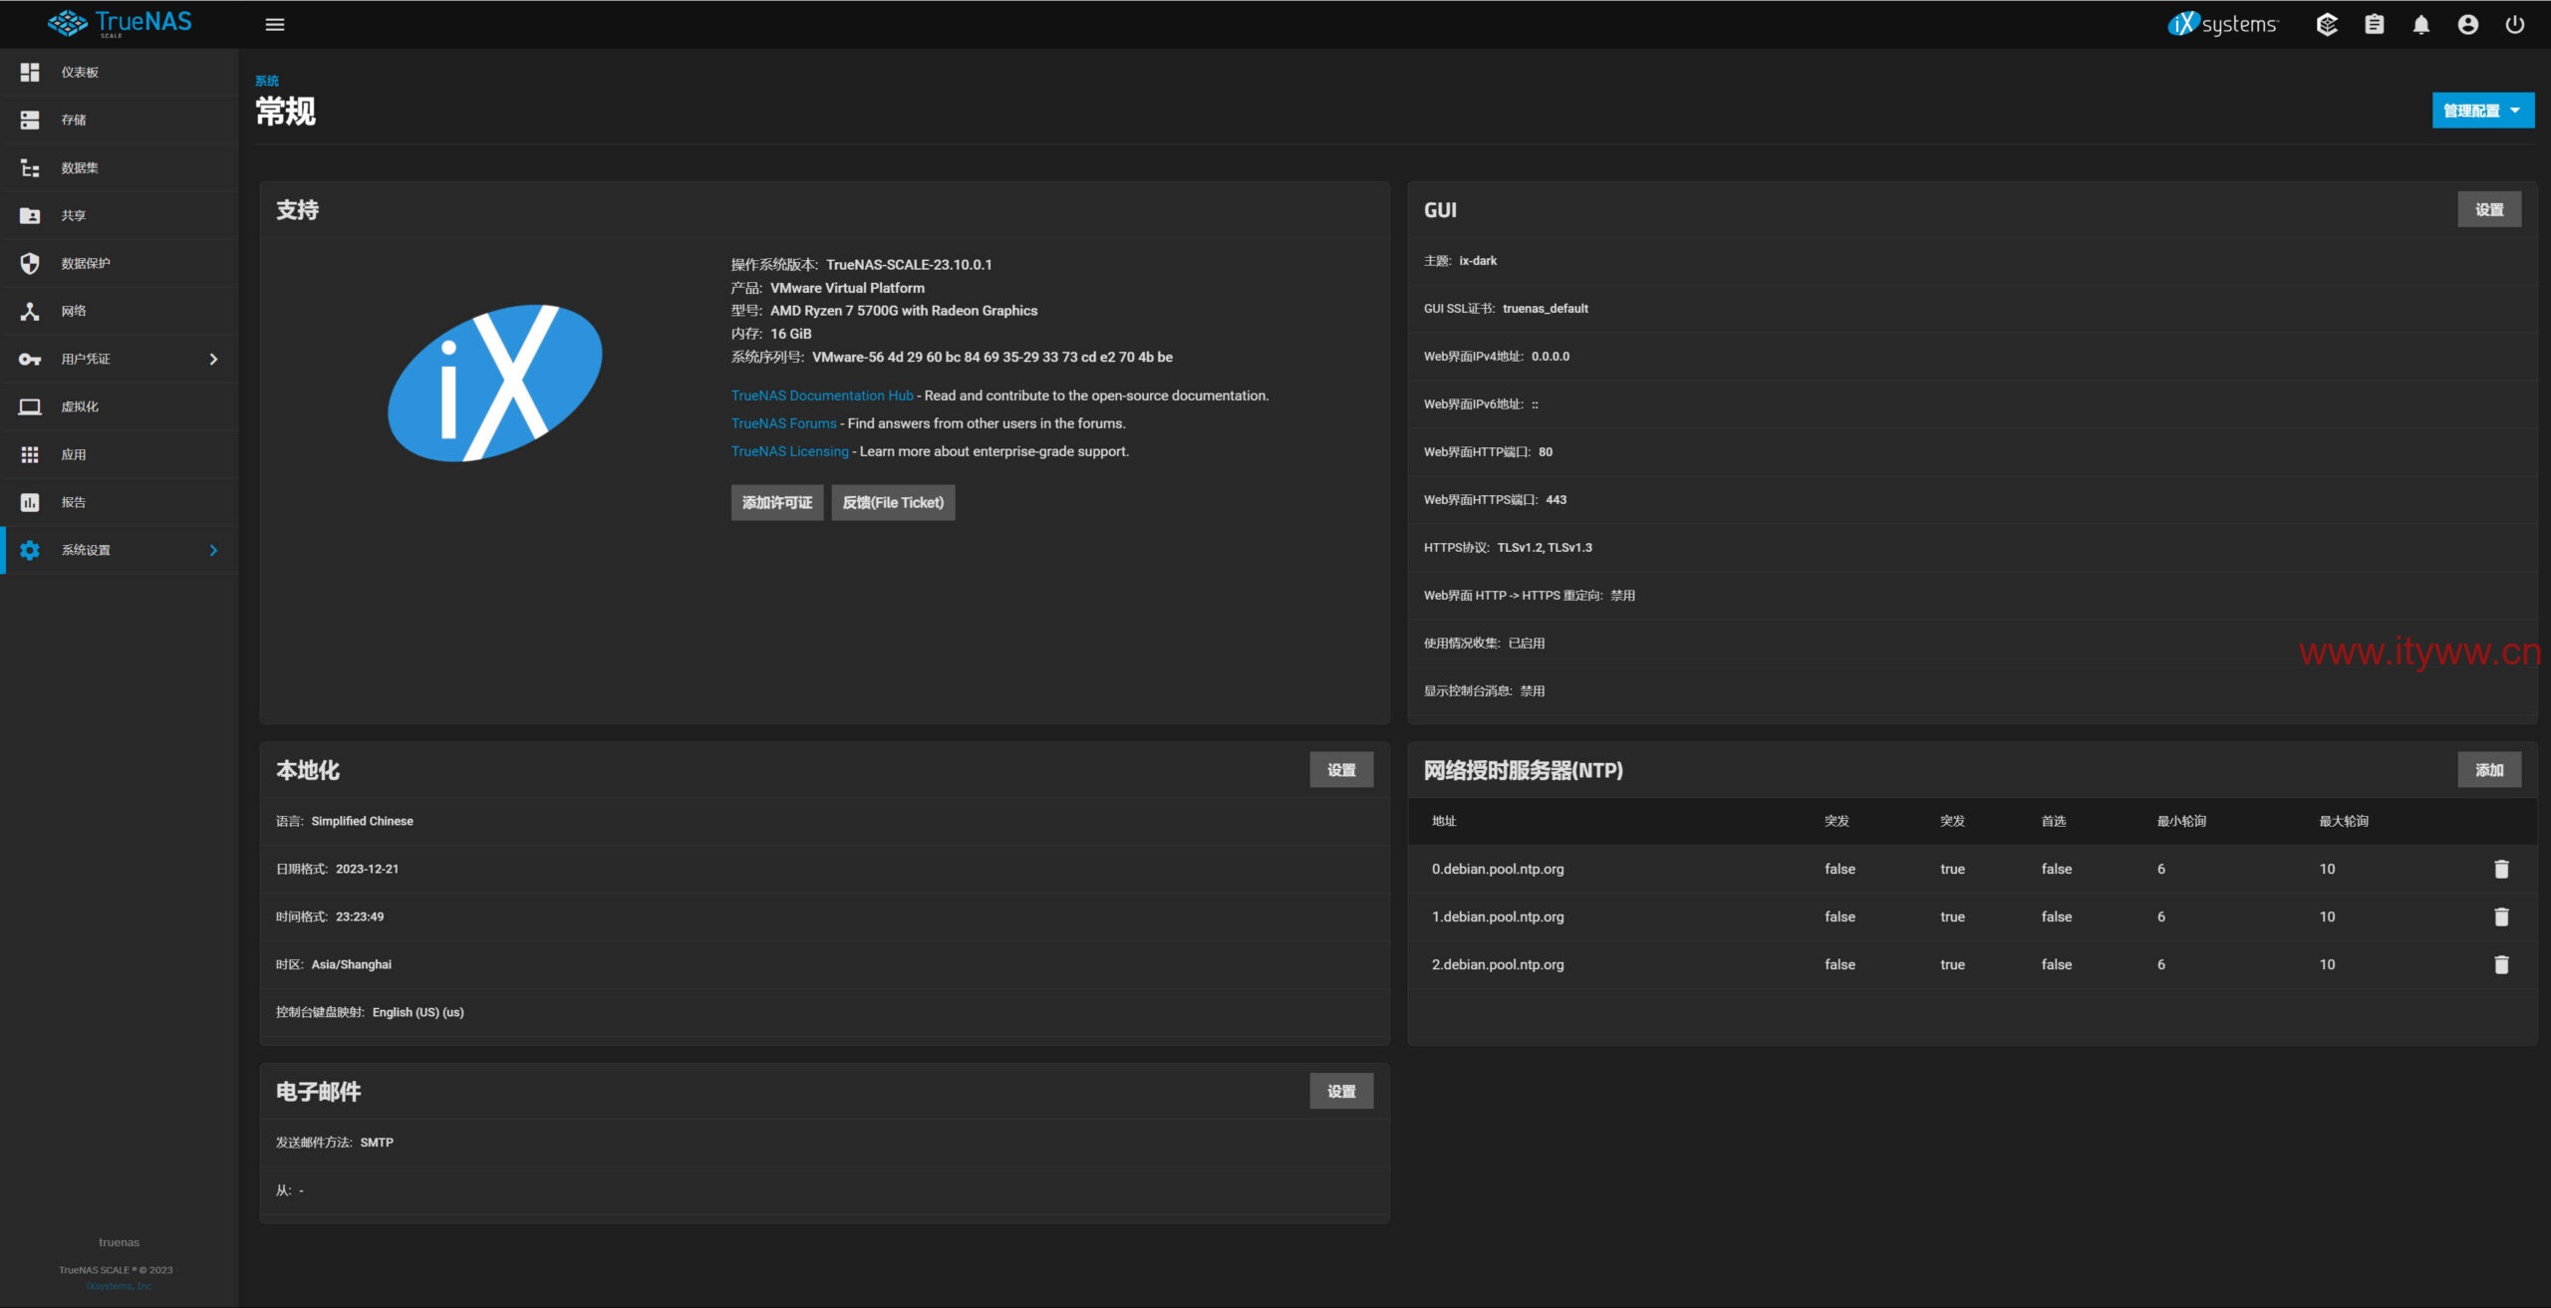Open 仪表板 menu item

tap(120, 72)
